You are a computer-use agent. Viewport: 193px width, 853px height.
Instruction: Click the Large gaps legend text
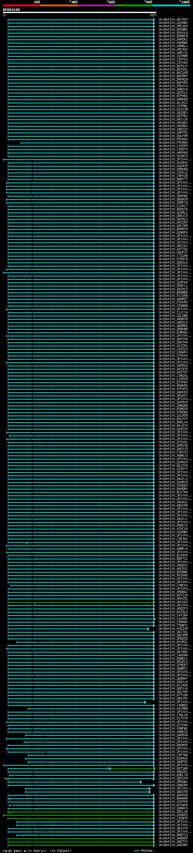pos(37,850)
